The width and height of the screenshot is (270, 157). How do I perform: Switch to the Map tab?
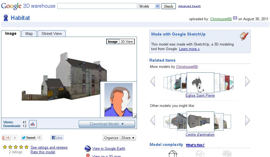click(x=29, y=34)
